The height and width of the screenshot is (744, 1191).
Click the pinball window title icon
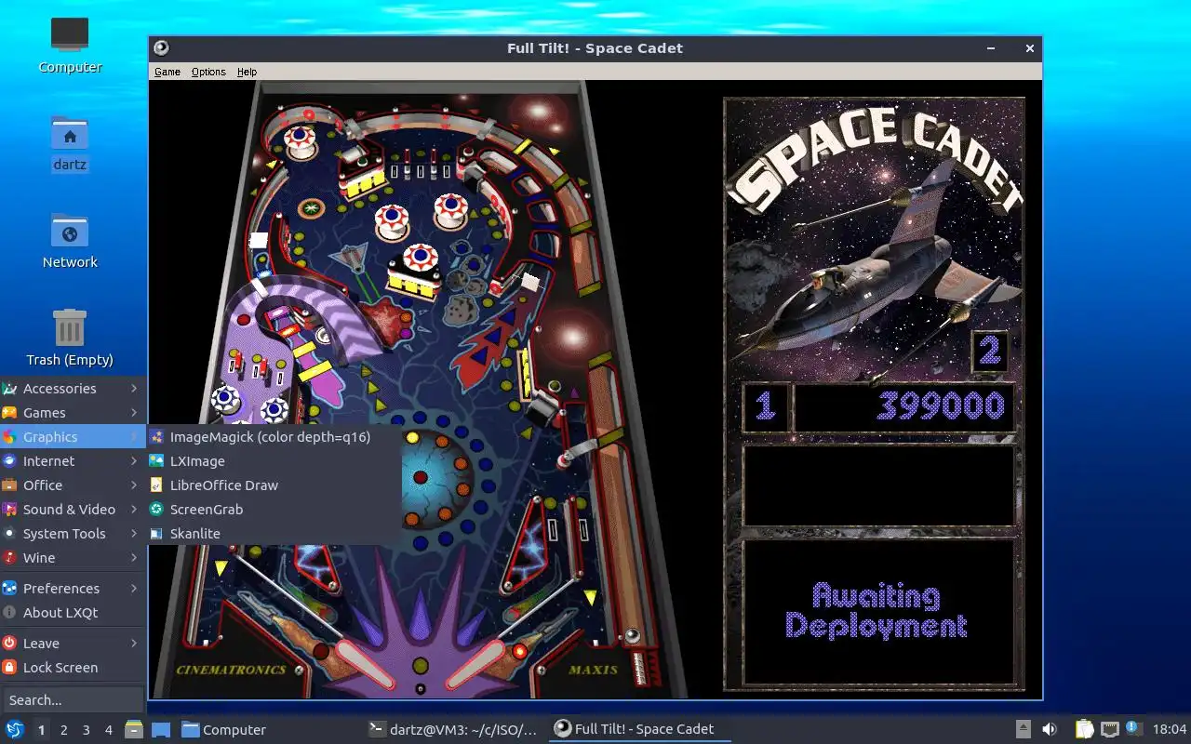click(162, 48)
